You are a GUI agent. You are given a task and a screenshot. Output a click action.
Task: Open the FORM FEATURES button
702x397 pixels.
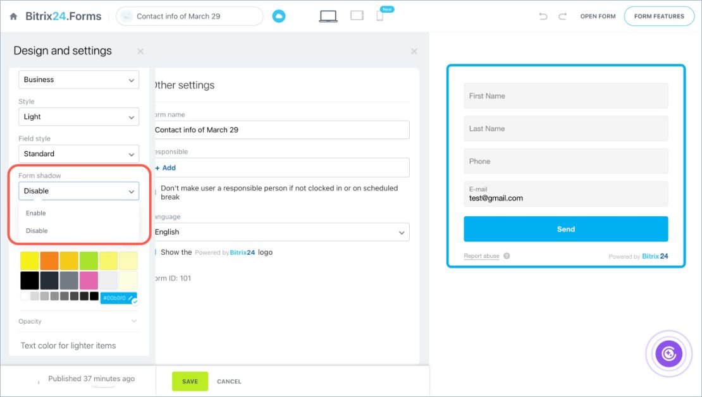[659, 16]
